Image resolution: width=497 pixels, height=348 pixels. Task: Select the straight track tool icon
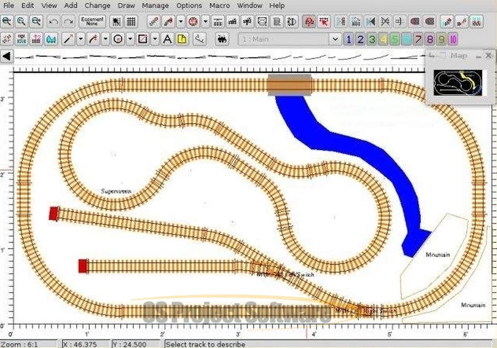click(x=154, y=21)
